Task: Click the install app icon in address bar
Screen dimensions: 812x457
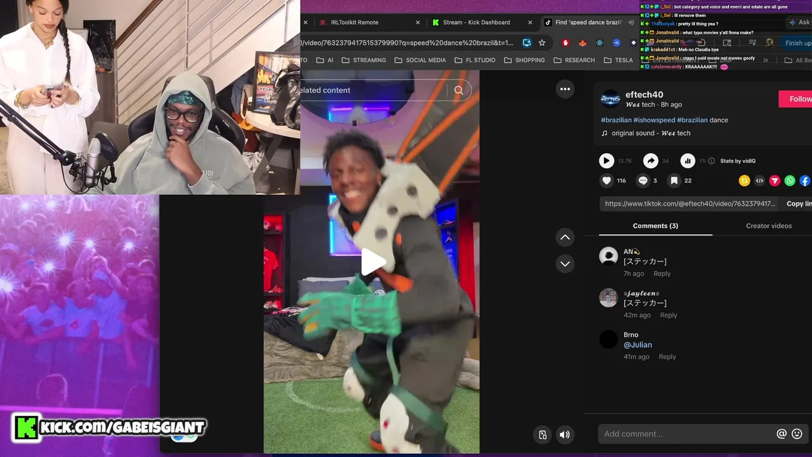Action: coord(527,43)
